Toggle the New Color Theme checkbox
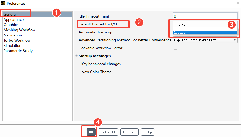Screen dimensions: 241x137 click(x=176, y=72)
